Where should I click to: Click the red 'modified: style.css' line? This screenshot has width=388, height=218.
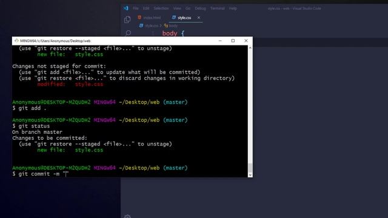[70, 84]
